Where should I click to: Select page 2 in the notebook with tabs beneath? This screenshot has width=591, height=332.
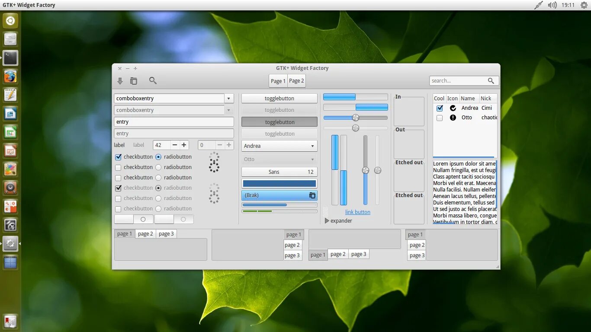(x=338, y=254)
